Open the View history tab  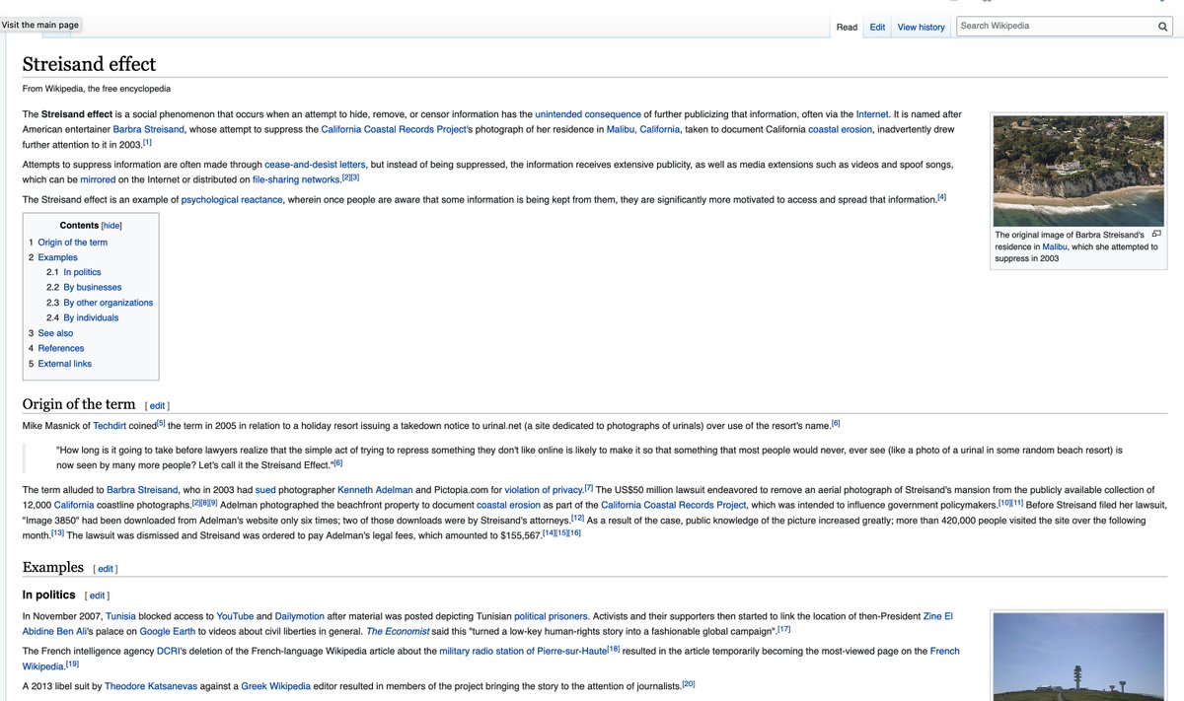921,28
